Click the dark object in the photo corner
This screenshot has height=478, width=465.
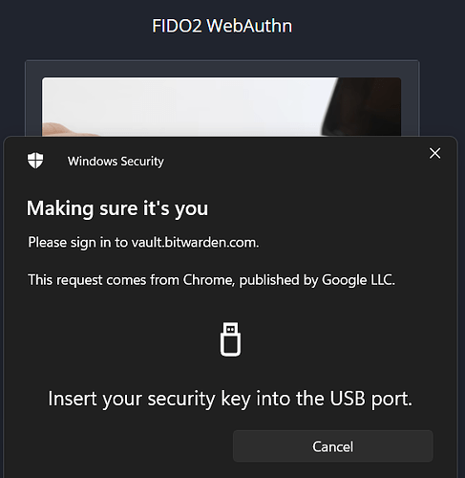point(363,107)
